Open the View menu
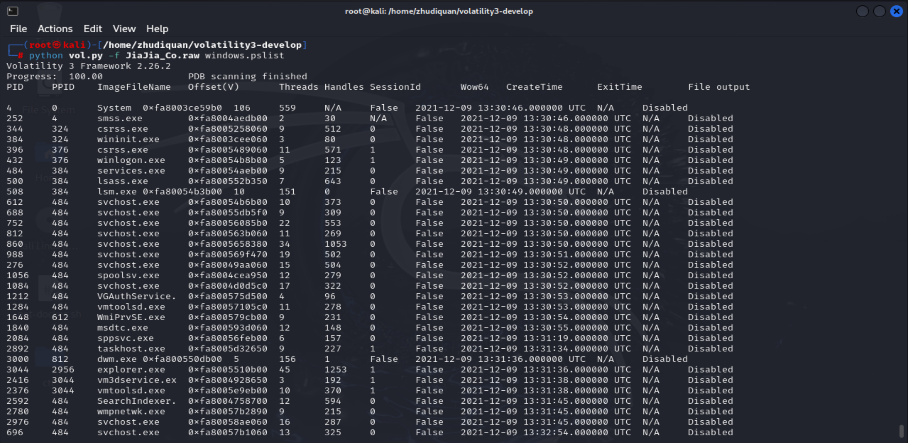 (x=124, y=29)
